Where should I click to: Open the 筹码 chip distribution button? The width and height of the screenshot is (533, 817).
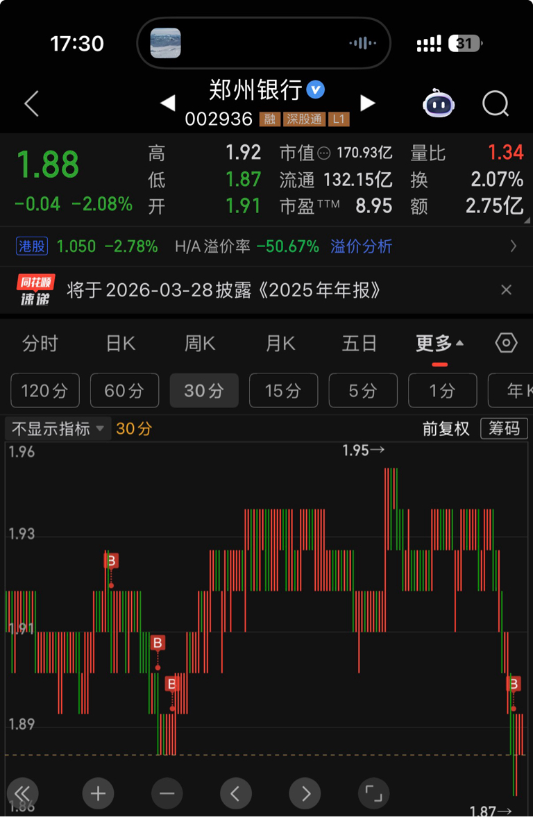504,428
